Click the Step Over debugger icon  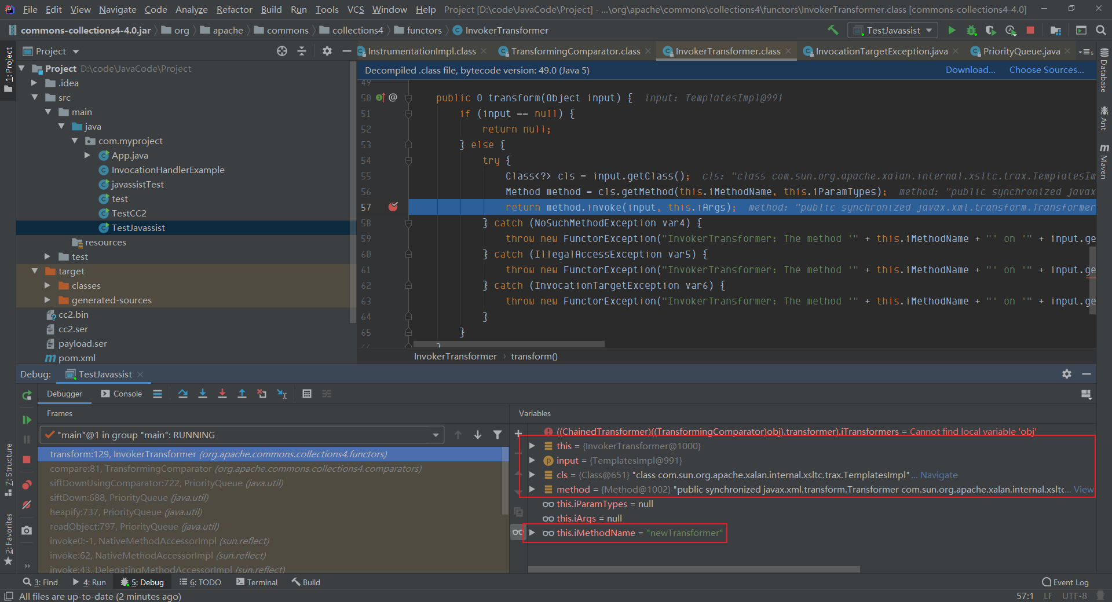click(x=183, y=394)
